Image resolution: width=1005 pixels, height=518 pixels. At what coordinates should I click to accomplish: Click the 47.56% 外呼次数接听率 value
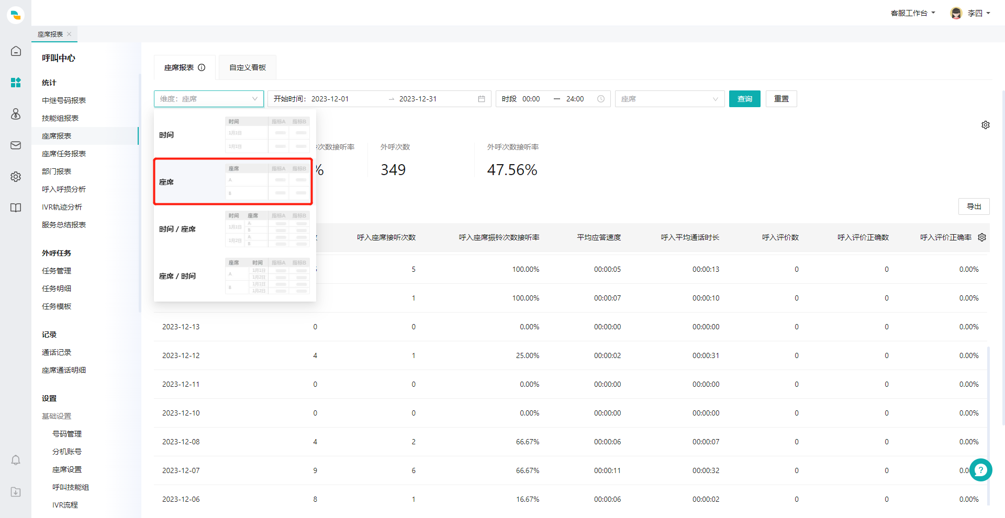pyautogui.click(x=512, y=170)
